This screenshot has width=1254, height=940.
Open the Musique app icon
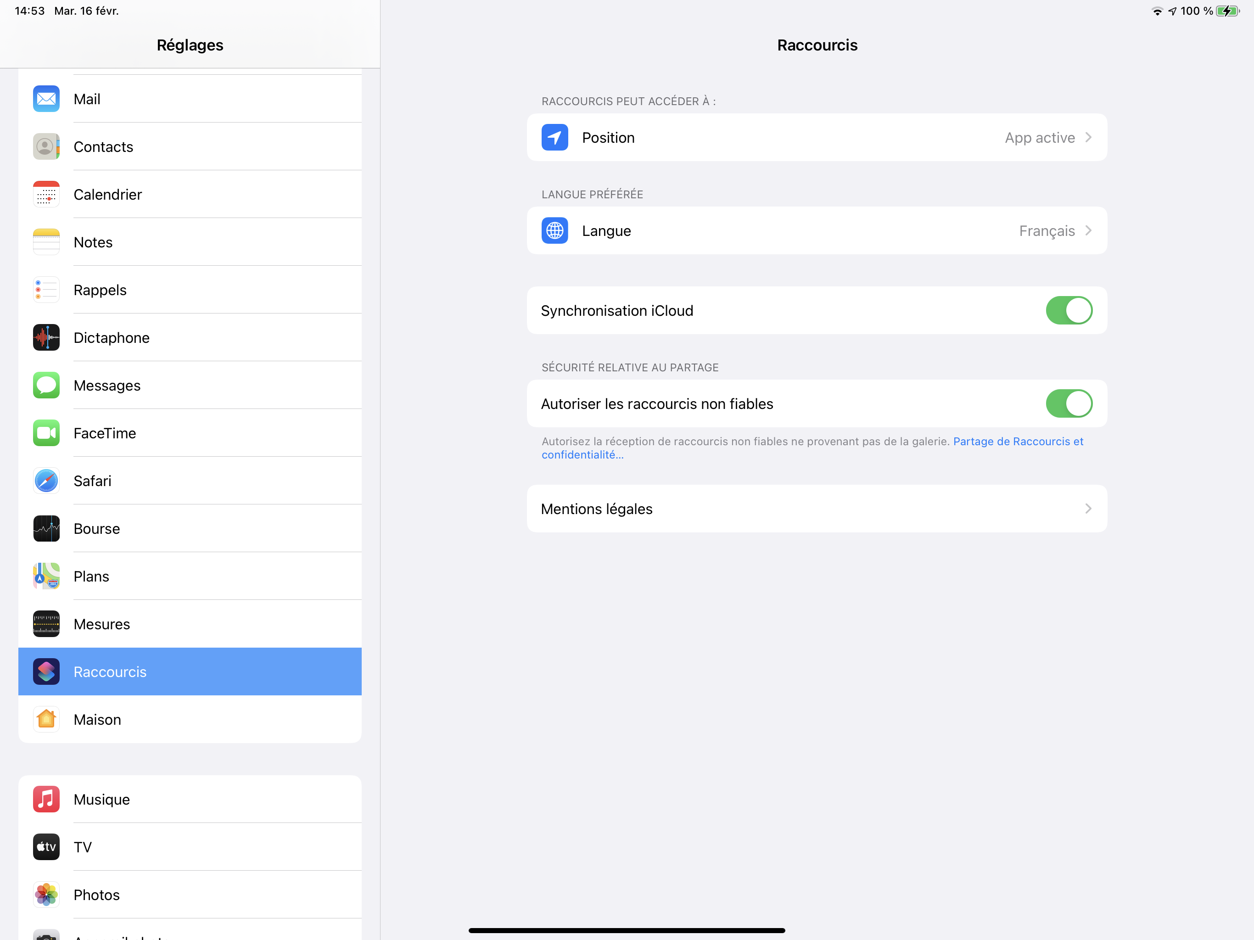tap(46, 800)
